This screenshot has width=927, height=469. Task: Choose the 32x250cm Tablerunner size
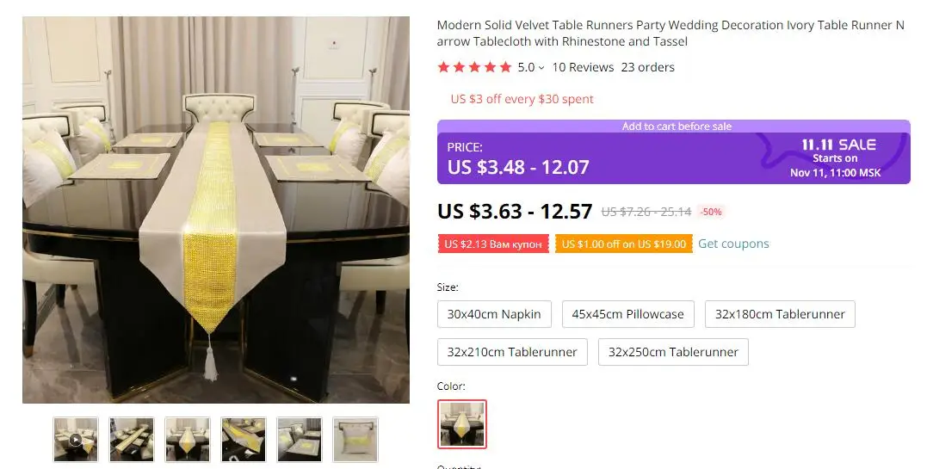673,352
